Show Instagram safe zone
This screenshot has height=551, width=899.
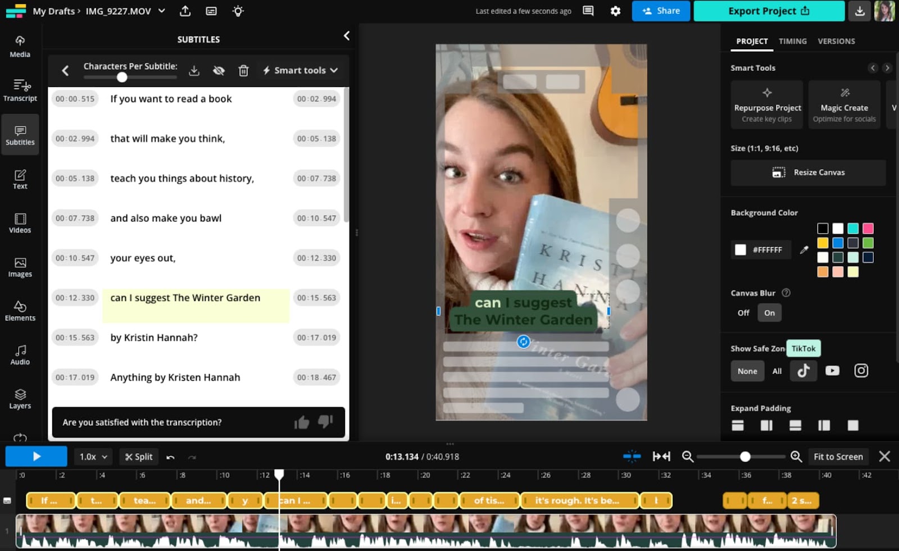point(861,371)
